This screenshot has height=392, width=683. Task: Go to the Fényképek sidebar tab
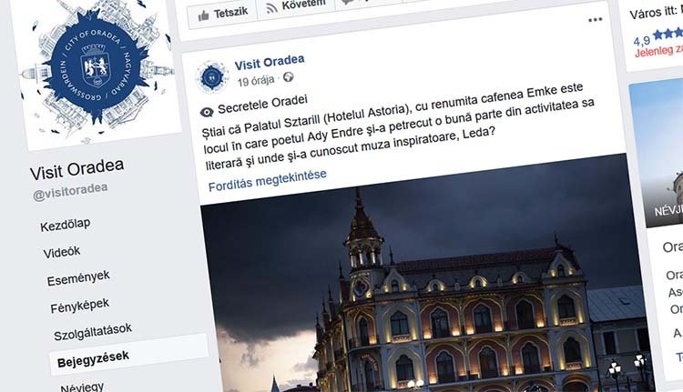pos(80,306)
